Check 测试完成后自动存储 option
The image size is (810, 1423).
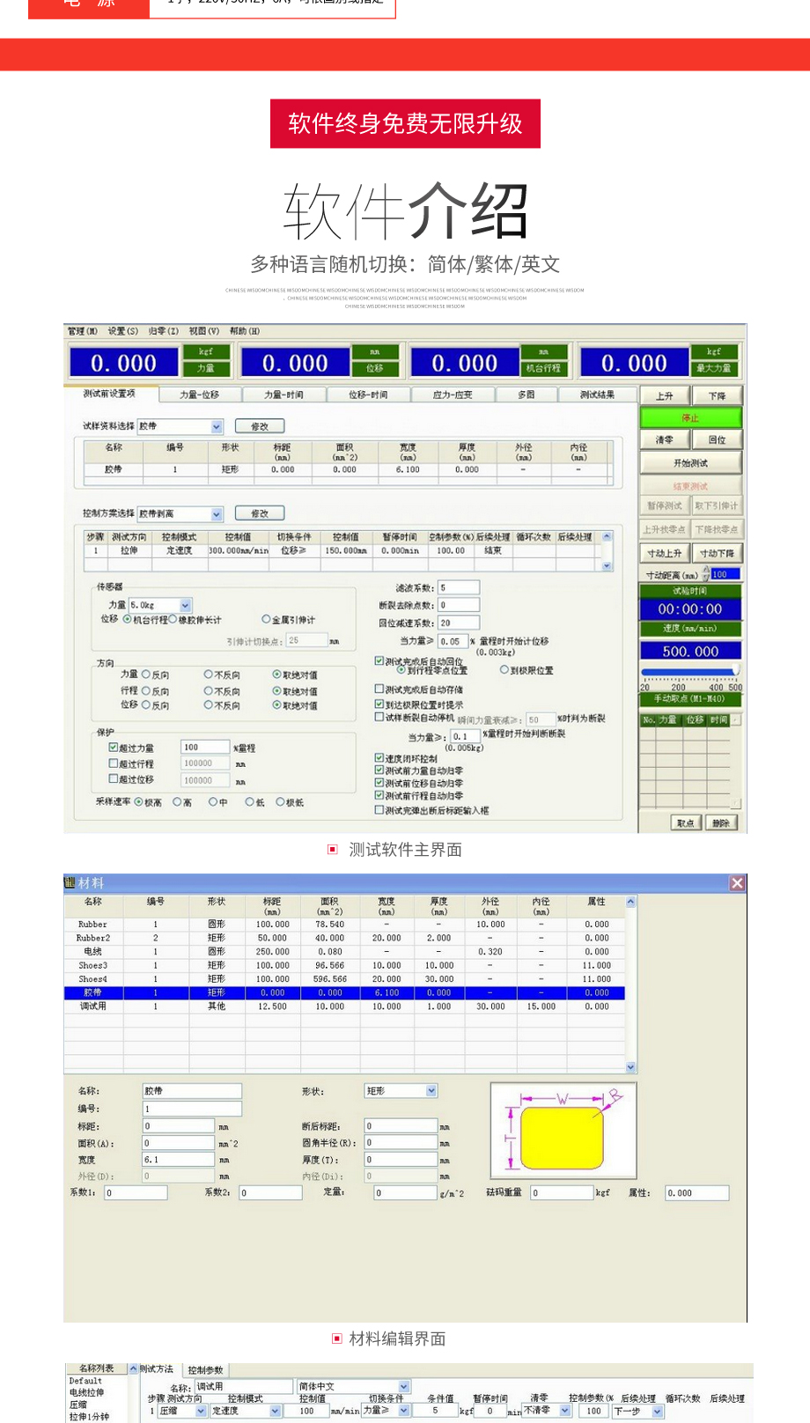click(x=379, y=689)
